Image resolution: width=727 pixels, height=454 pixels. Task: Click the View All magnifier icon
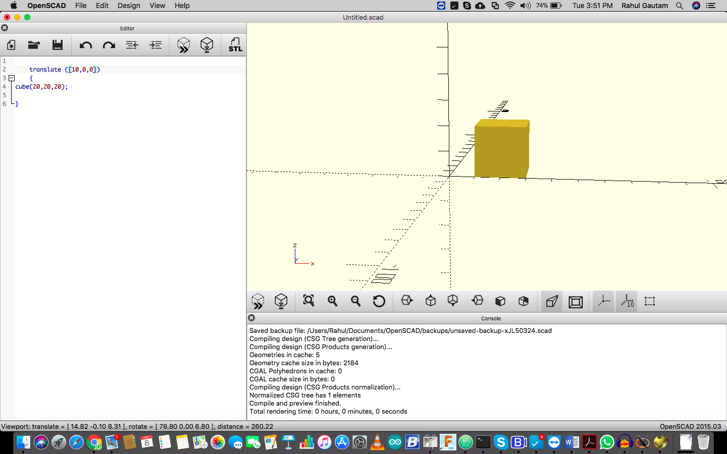308,301
